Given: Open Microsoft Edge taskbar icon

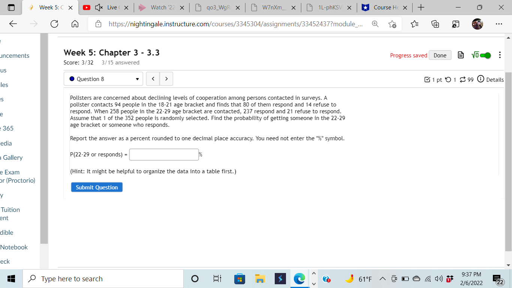Looking at the screenshot, I should click(299, 279).
